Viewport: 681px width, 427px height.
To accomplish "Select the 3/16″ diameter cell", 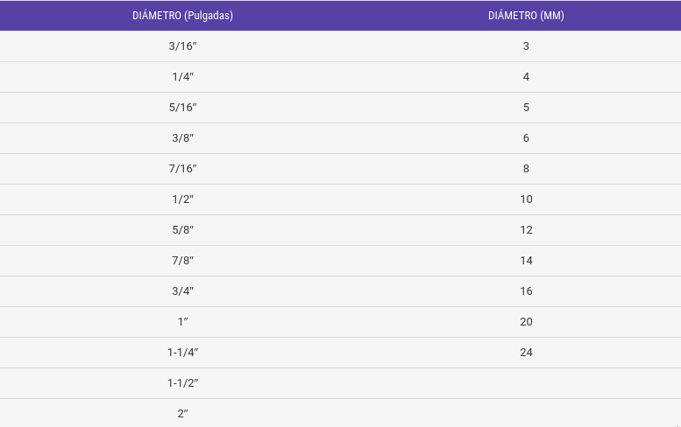I will coord(182,46).
